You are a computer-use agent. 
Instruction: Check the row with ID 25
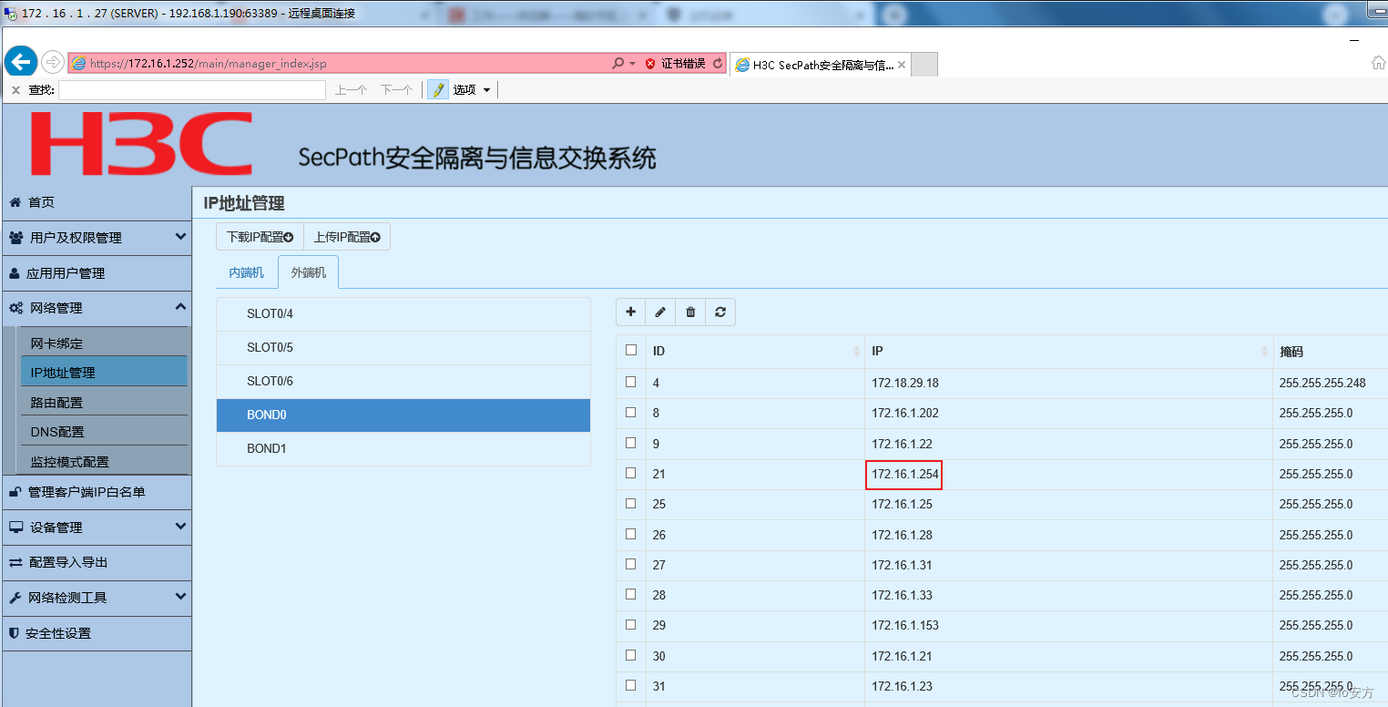pyautogui.click(x=630, y=503)
